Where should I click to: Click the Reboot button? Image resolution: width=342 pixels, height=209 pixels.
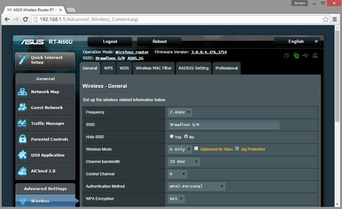click(x=159, y=41)
